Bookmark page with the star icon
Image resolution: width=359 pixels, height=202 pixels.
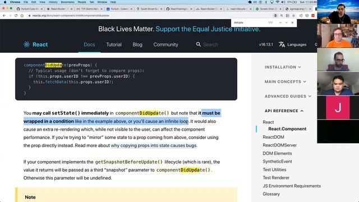[293, 16]
